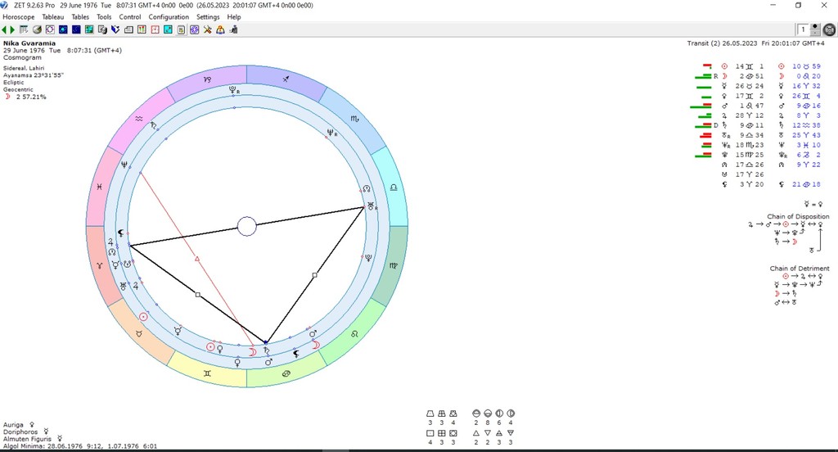The height and width of the screenshot is (452, 838).
Task: Click the pink square toolbar icon
Action: coord(155,30)
